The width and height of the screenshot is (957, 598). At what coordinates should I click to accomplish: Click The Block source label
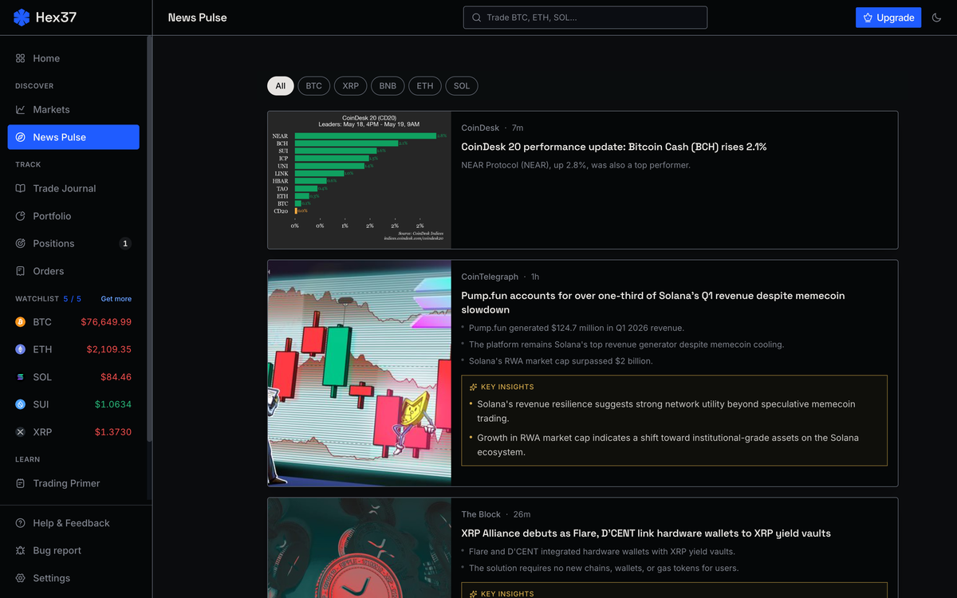[x=481, y=514]
